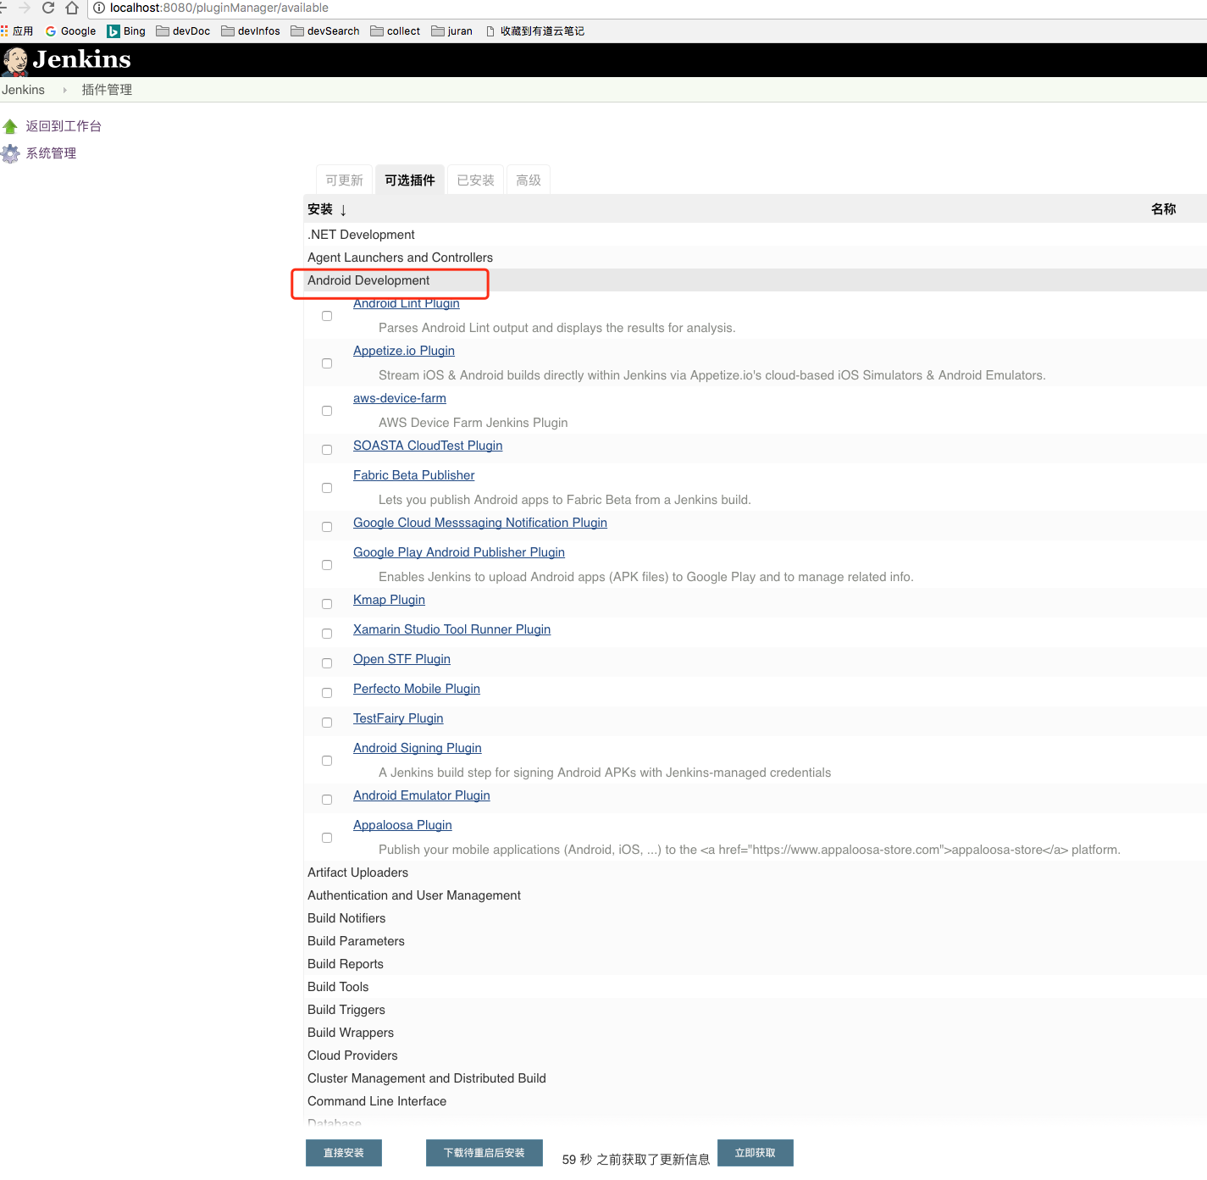The width and height of the screenshot is (1207, 1180).
Task: Click the site info icon in address bar
Action: 99,8
